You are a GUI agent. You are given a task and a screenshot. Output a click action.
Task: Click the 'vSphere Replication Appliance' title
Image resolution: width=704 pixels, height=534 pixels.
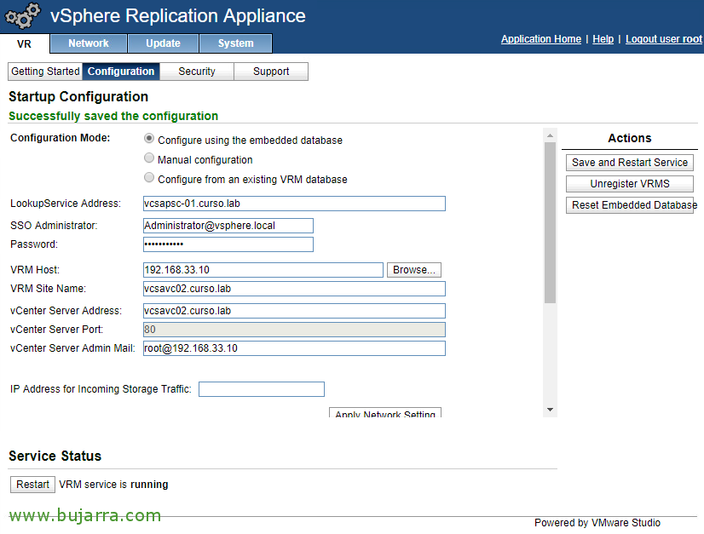(178, 15)
